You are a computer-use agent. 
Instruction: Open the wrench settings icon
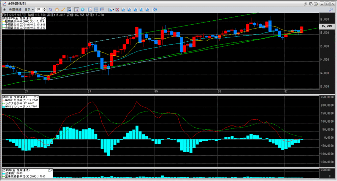pyautogui.click(x=331, y=10)
